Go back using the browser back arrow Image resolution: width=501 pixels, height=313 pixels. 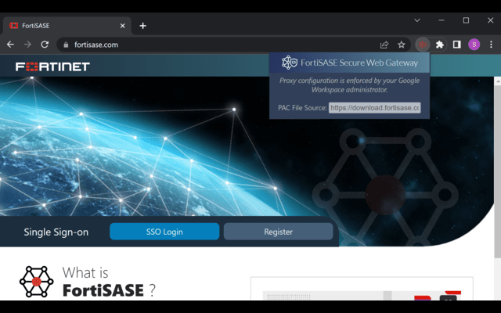click(10, 45)
